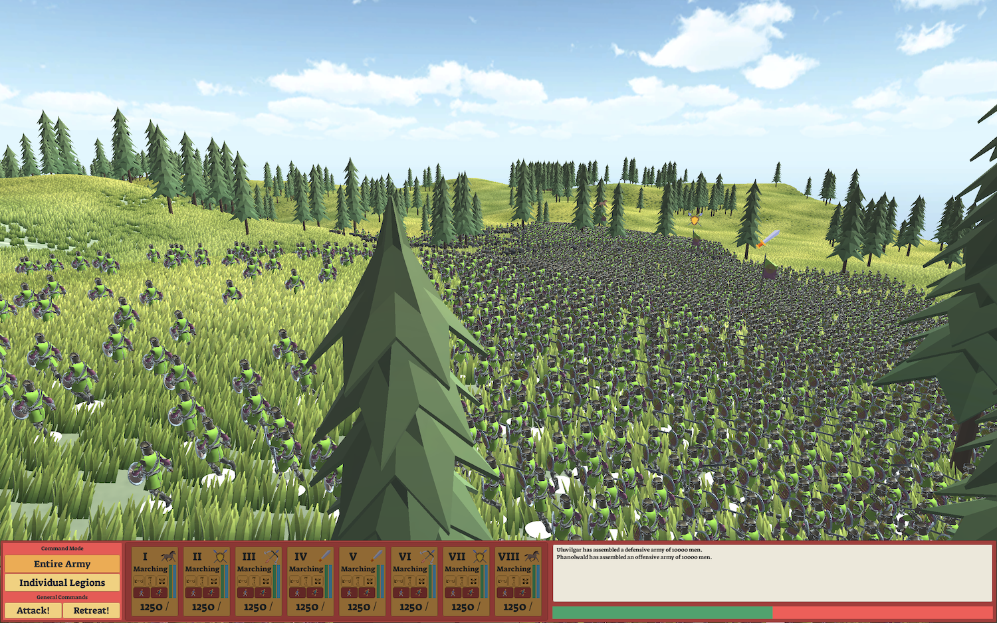Click the horse icon on Legion I card
The image size is (997, 623).
click(168, 556)
